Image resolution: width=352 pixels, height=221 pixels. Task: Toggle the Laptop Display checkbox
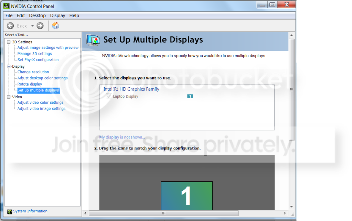click(109, 96)
